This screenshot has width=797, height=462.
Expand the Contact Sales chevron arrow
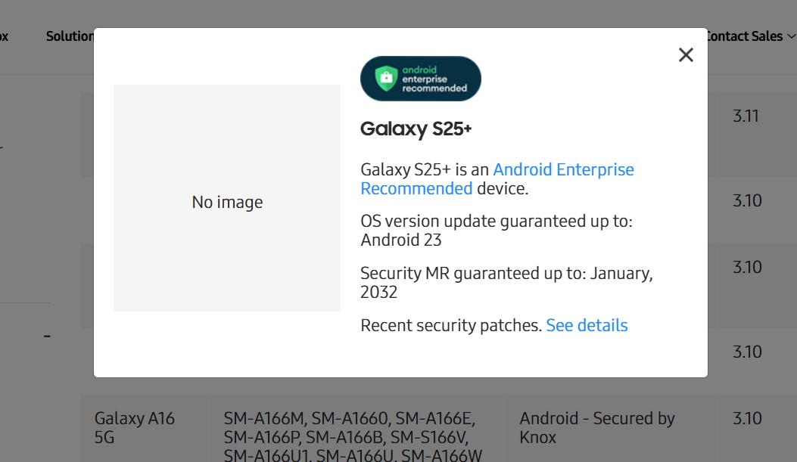coord(791,36)
